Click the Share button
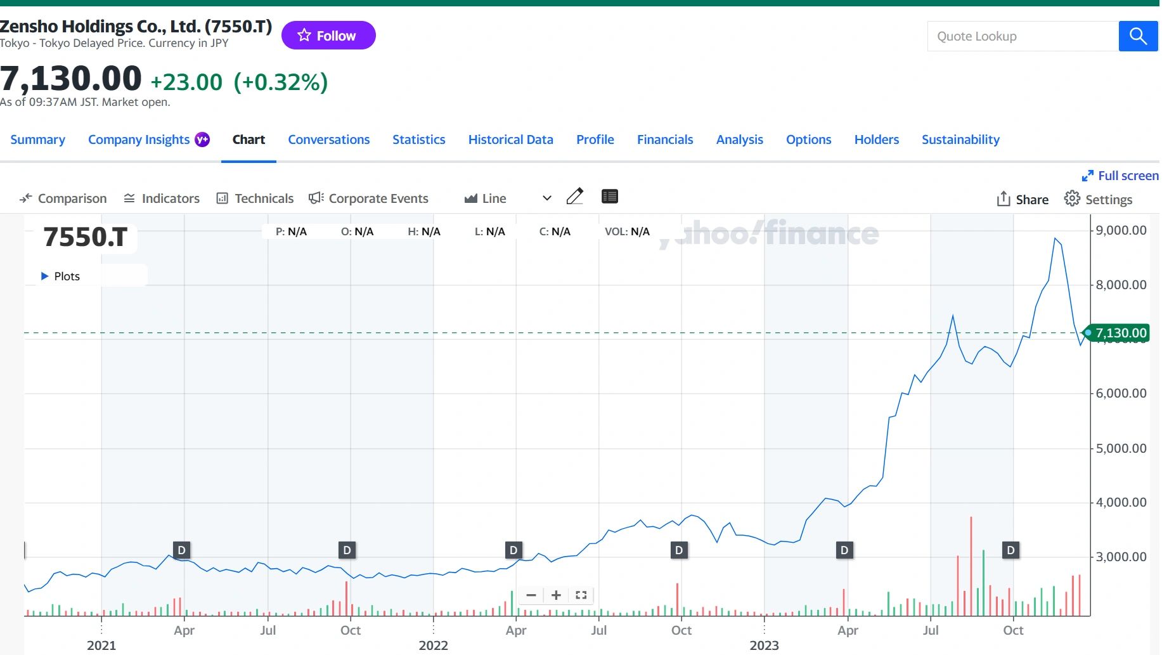 (x=1023, y=199)
